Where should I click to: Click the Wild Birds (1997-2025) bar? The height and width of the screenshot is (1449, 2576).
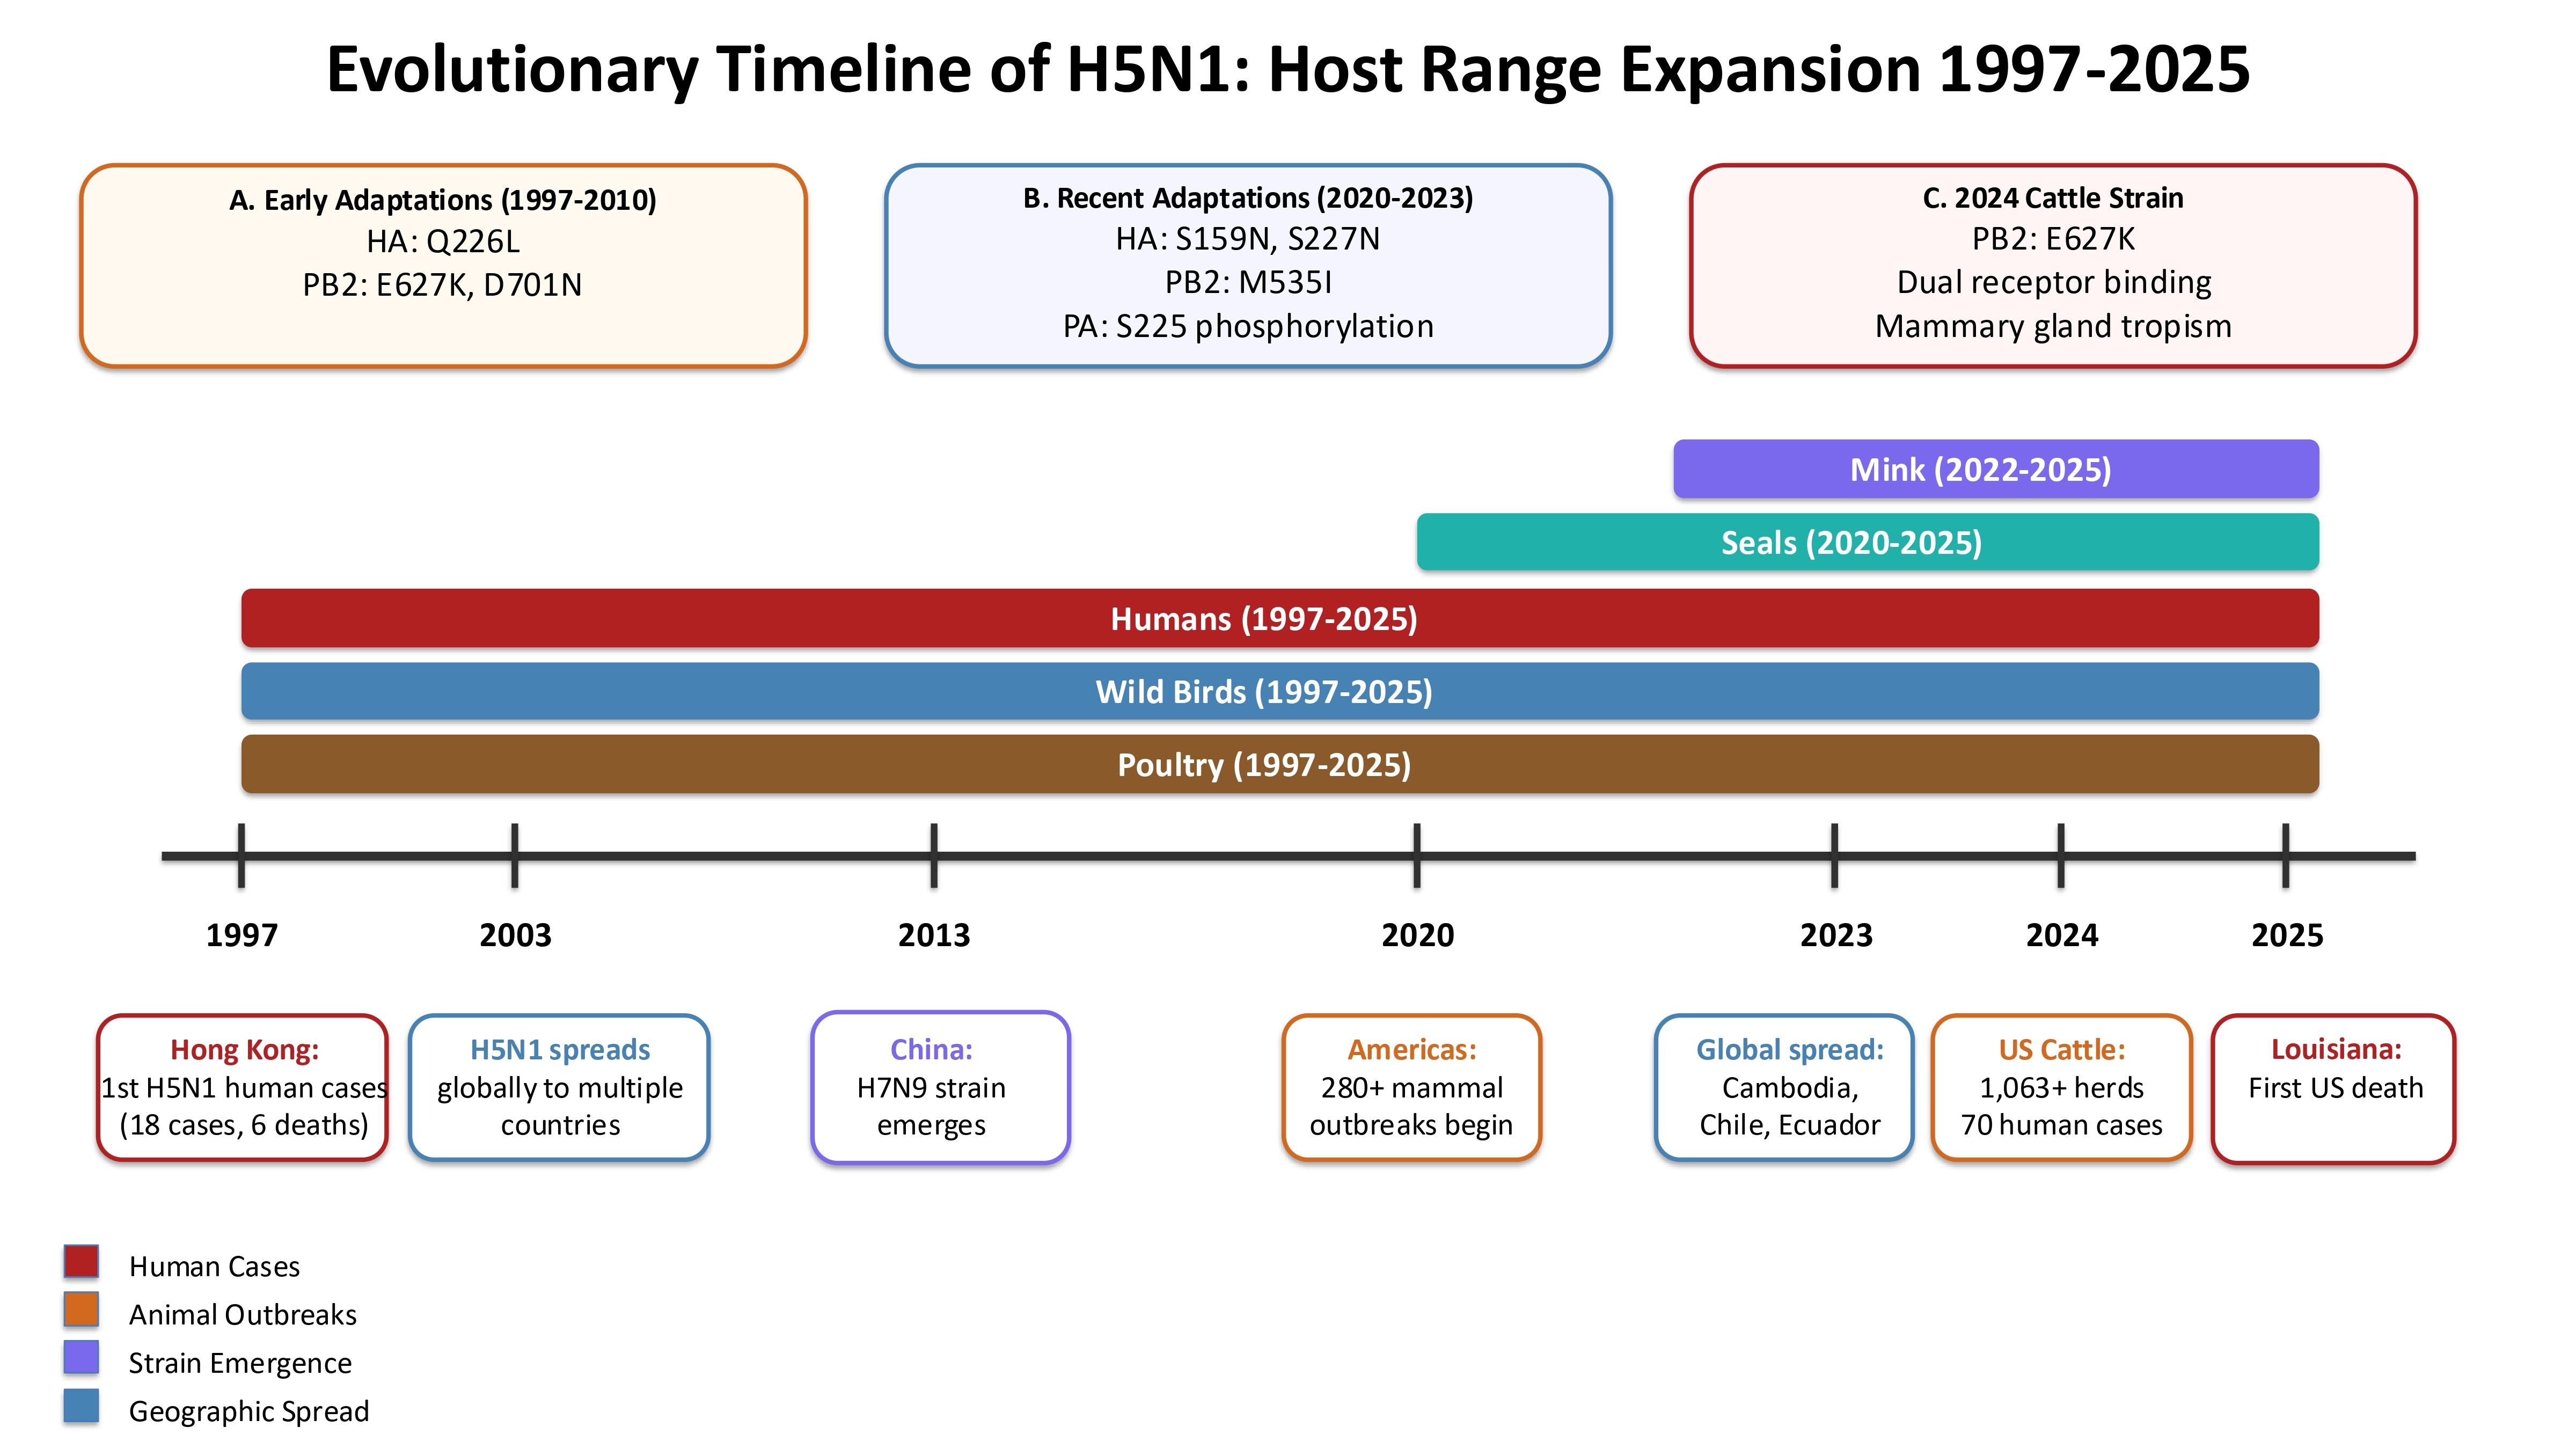1279,692
